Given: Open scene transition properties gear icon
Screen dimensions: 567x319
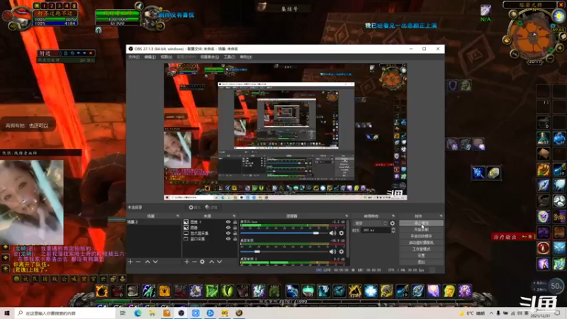Looking at the screenshot, I should (393, 223).
